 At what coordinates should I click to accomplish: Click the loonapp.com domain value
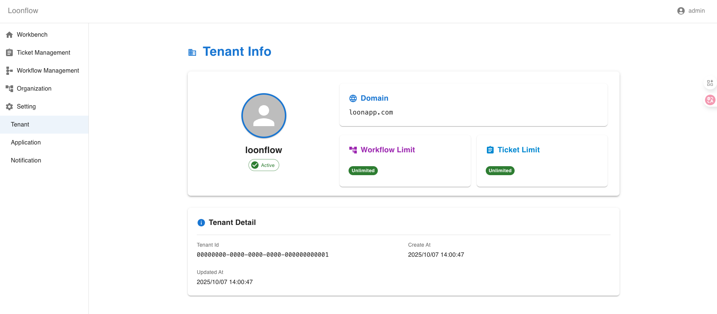coord(371,112)
